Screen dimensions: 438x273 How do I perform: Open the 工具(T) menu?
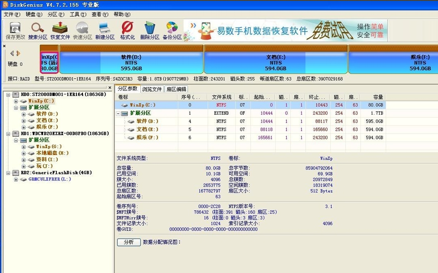pos(78,14)
